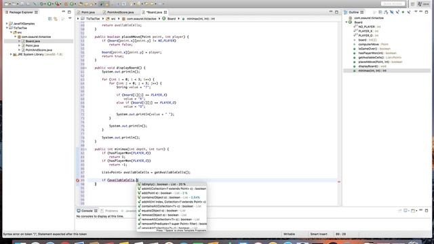Viewport: 434px width, 244px height.
Task: Click the Collapse All icon in Outline
Action: 380,12
